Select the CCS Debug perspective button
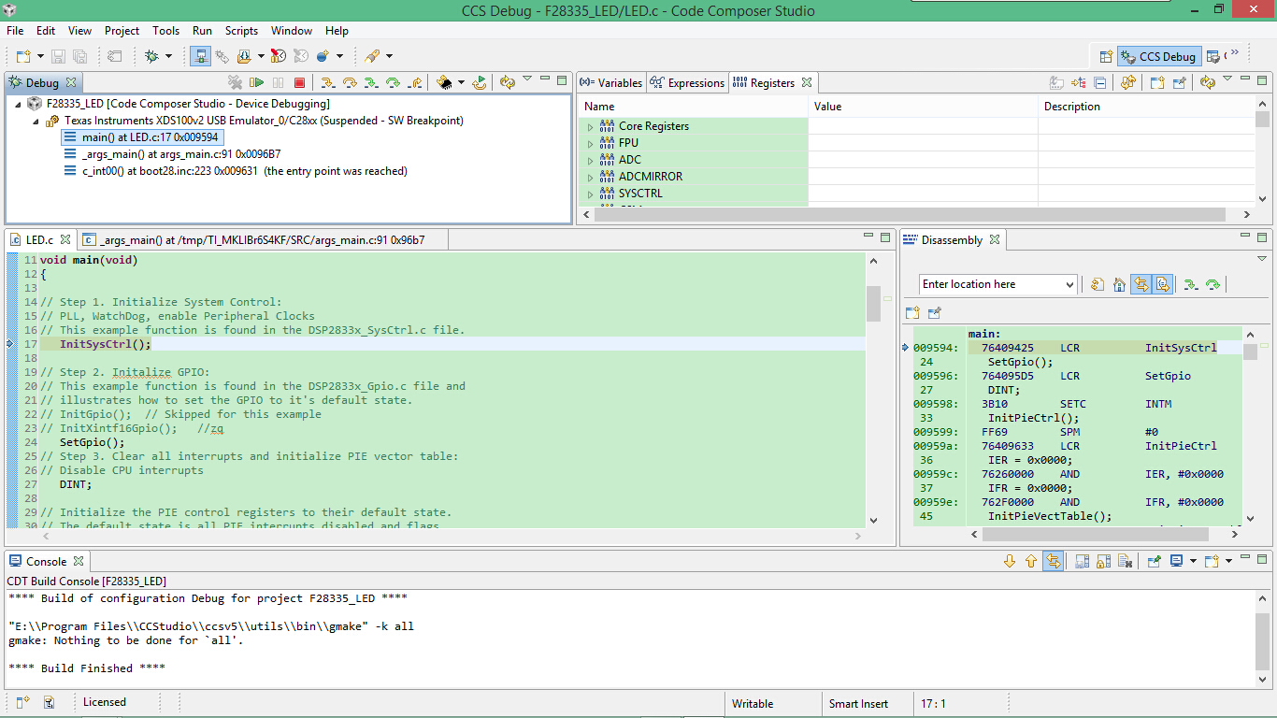Screen dimensions: 1277x718 [x=1159, y=56]
